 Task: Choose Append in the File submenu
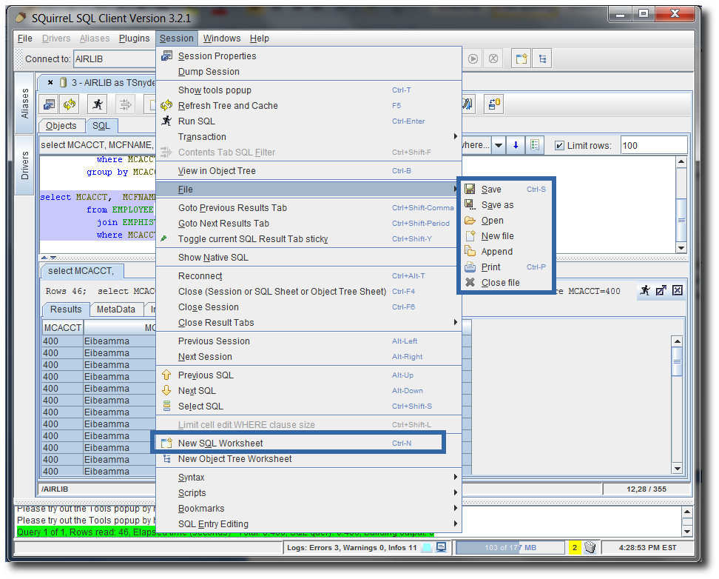(506, 252)
